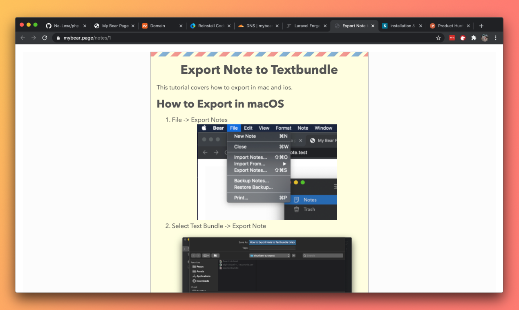519x310 pixels.
Task: Open the Installation tab
Action: click(402, 26)
